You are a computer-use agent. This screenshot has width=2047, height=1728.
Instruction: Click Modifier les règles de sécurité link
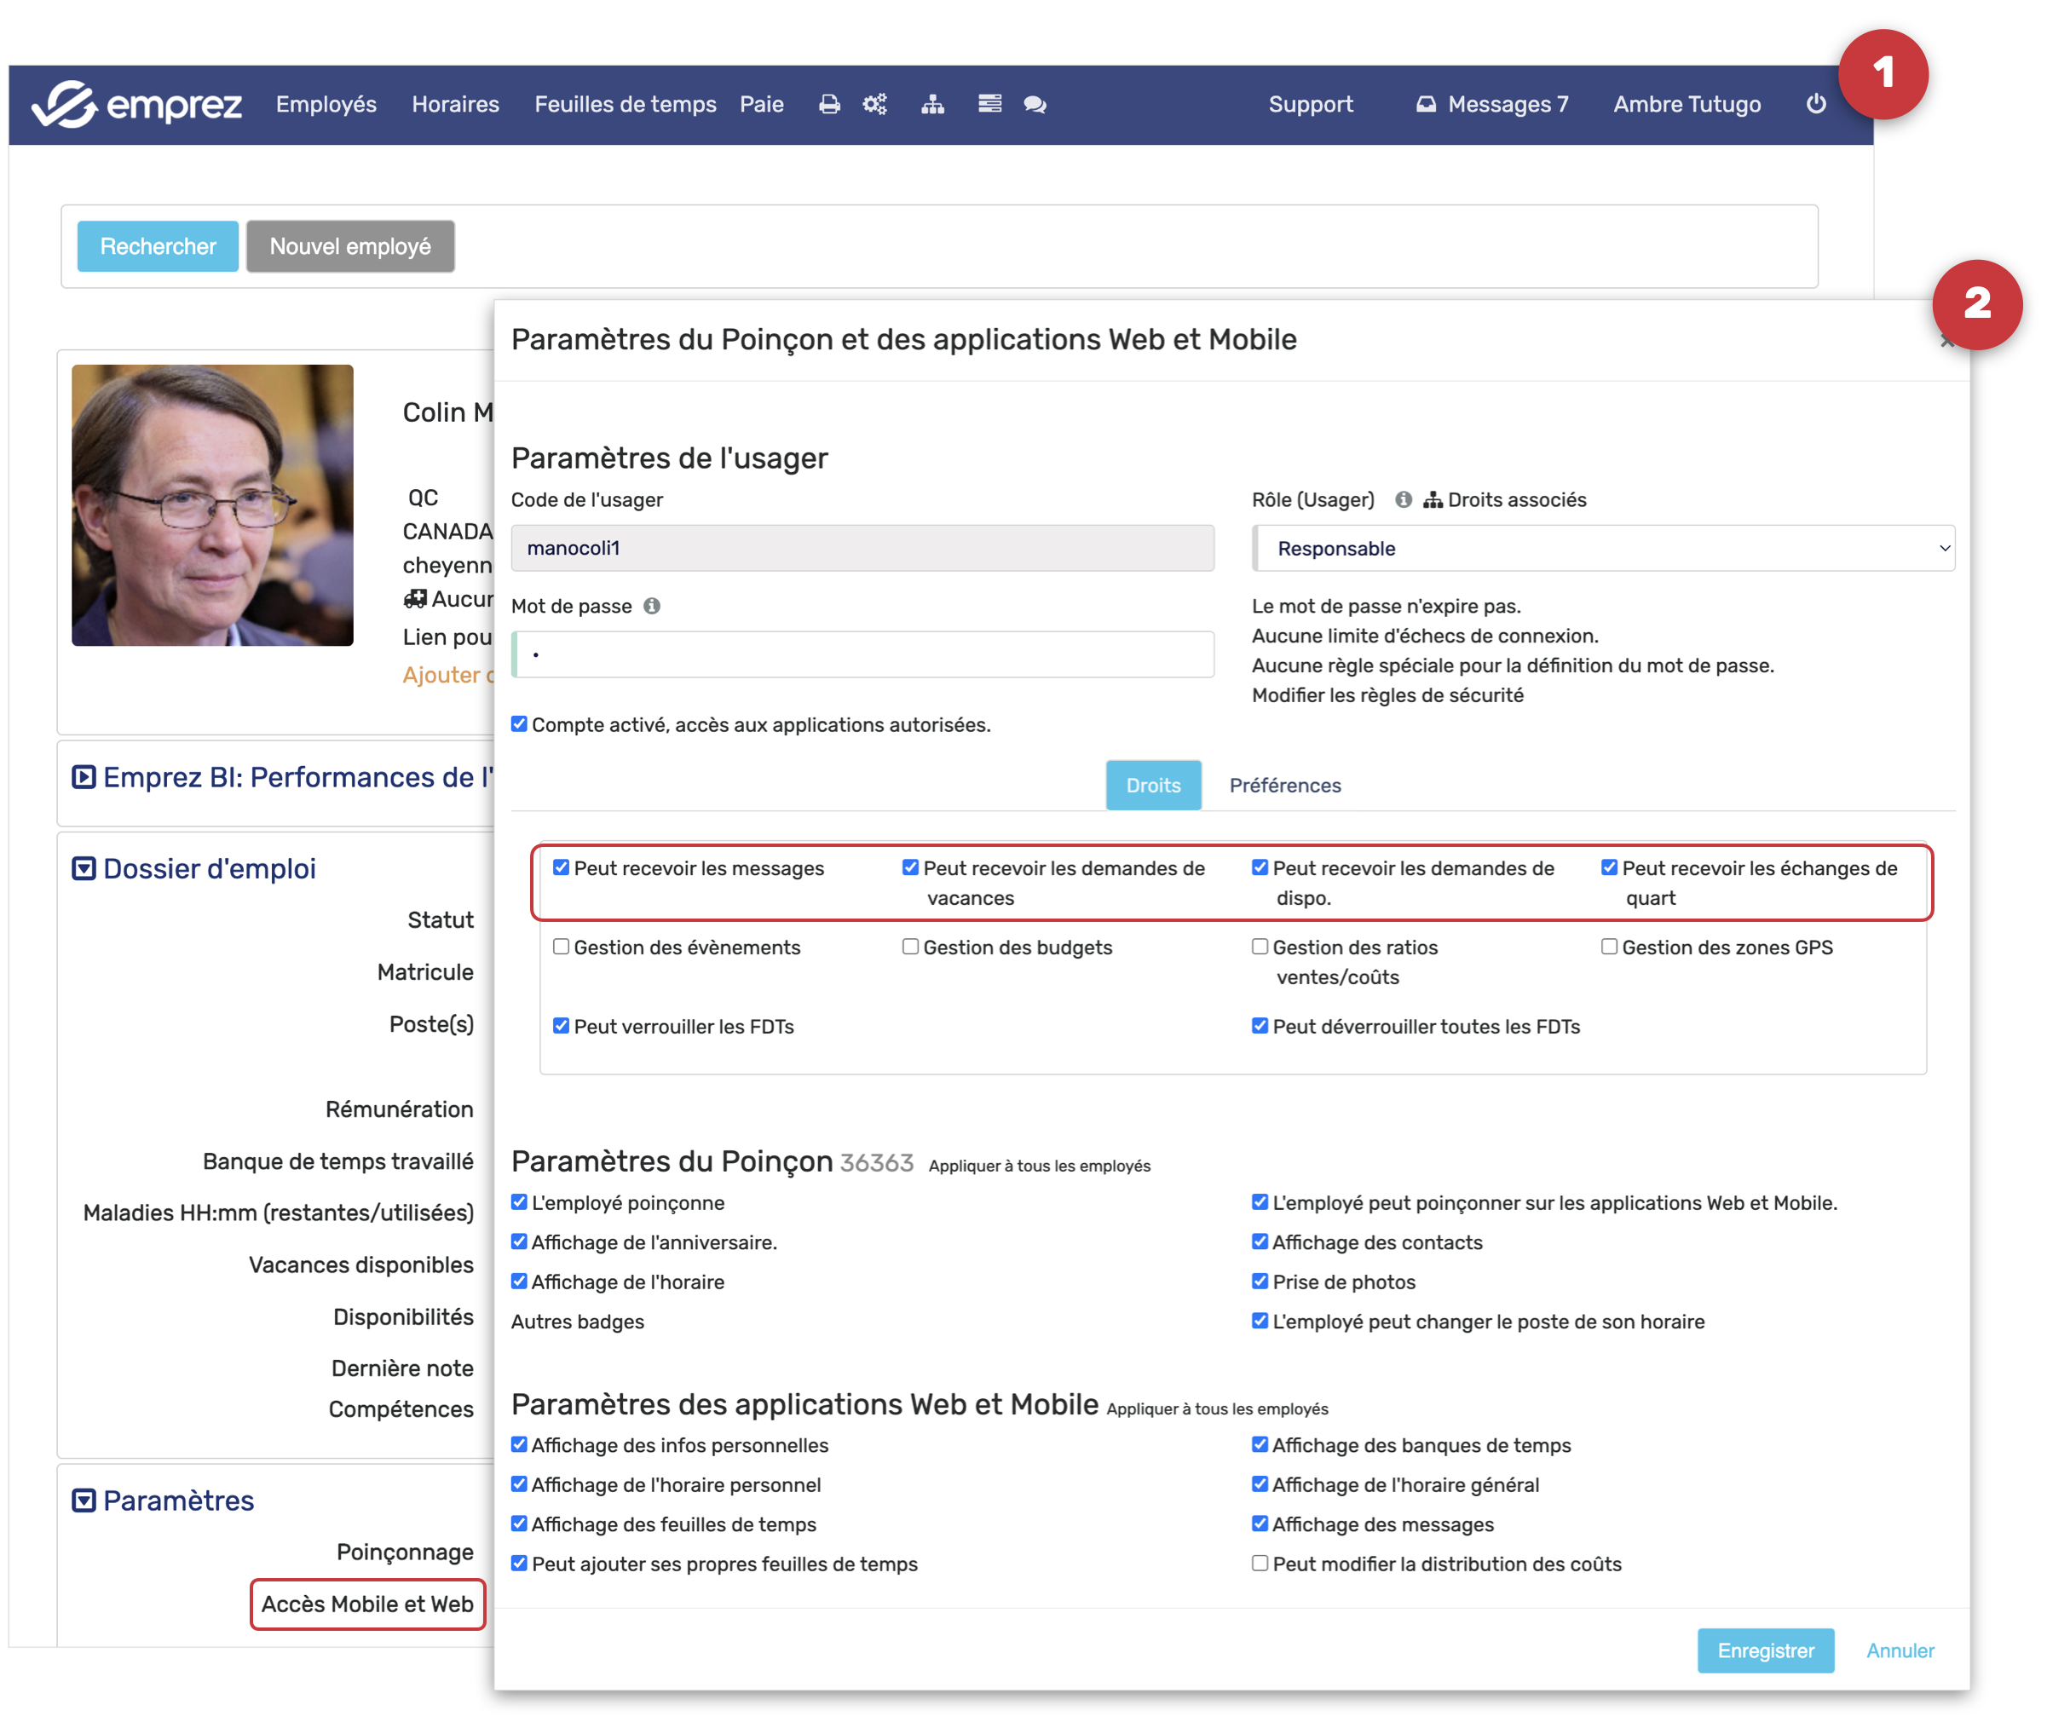tap(1387, 695)
